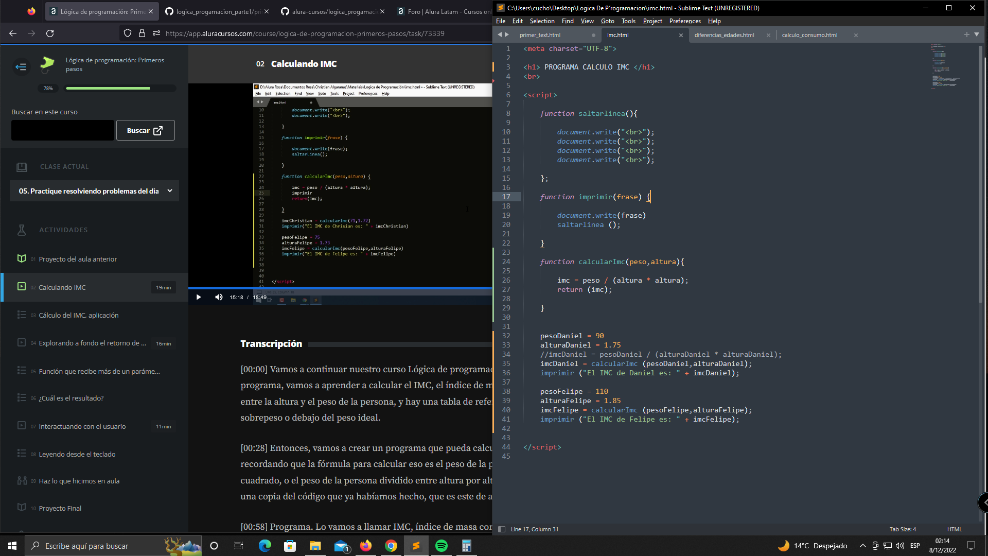
Task: Toggle the Sublime side bar status icon
Action: (502, 529)
